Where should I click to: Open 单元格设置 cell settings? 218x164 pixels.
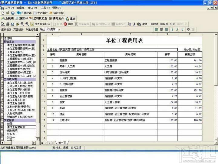32,29
